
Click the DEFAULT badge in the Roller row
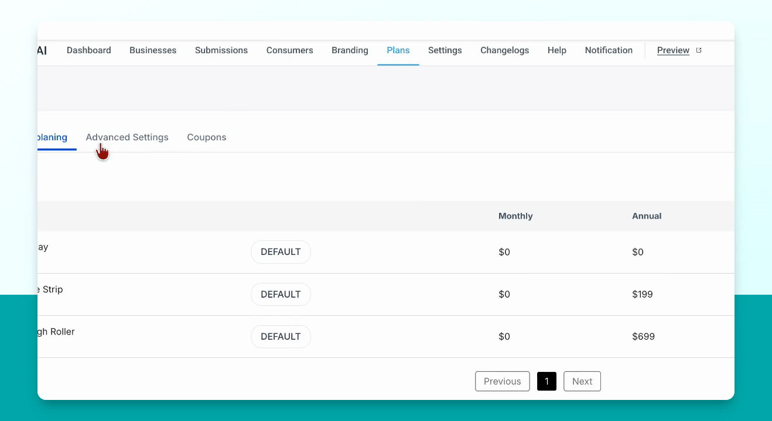(x=281, y=336)
